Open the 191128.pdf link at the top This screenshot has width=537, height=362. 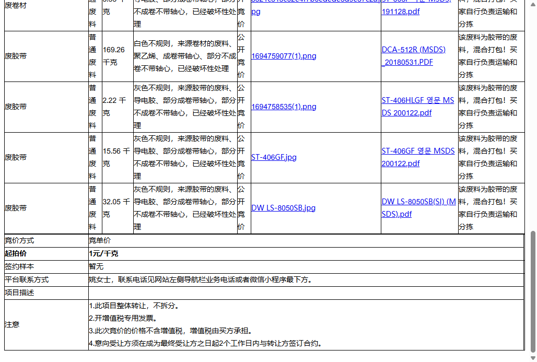400,11
